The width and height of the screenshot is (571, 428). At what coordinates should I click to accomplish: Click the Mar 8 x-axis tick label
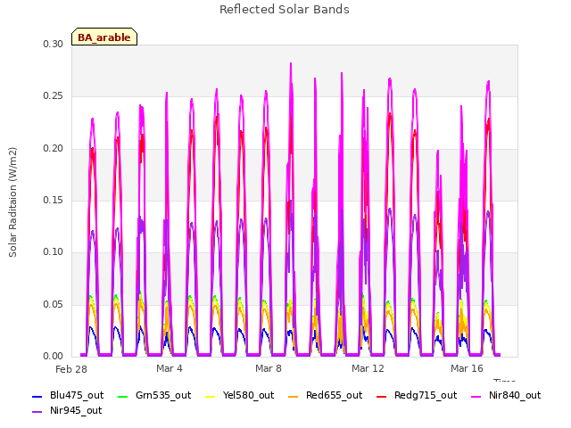(269, 368)
